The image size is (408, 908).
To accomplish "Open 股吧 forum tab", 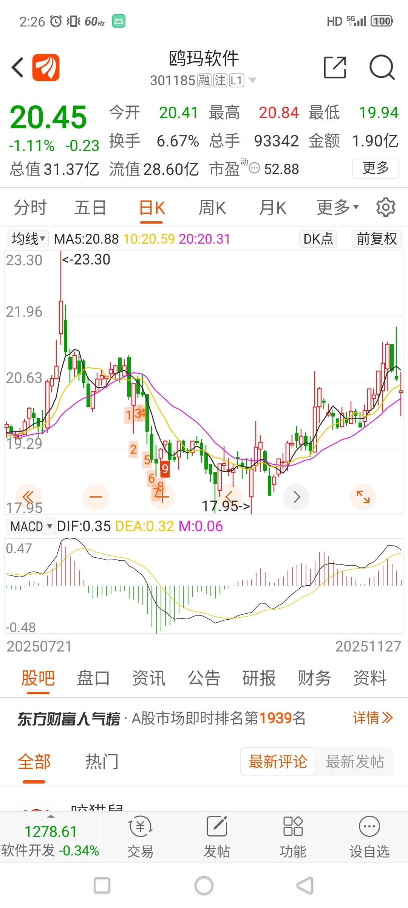I will pyautogui.click(x=38, y=678).
